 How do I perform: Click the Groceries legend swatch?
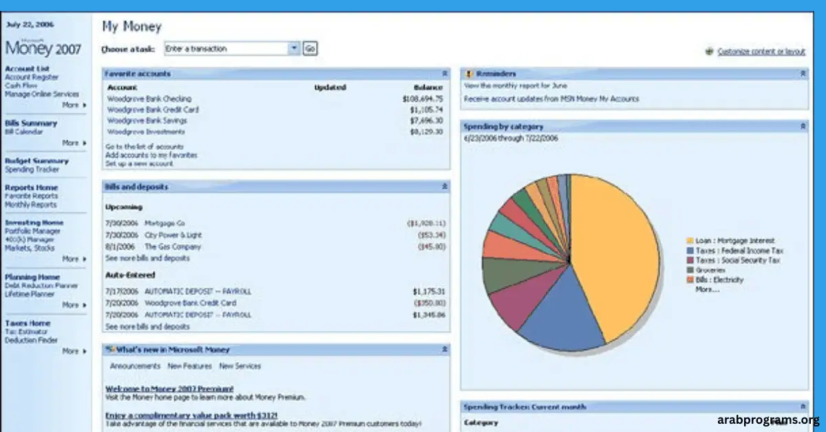690,270
